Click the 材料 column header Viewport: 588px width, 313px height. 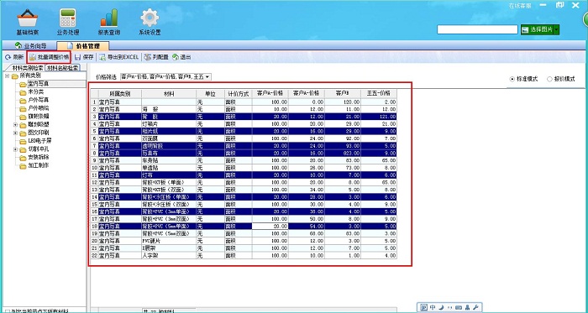point(169,94)
